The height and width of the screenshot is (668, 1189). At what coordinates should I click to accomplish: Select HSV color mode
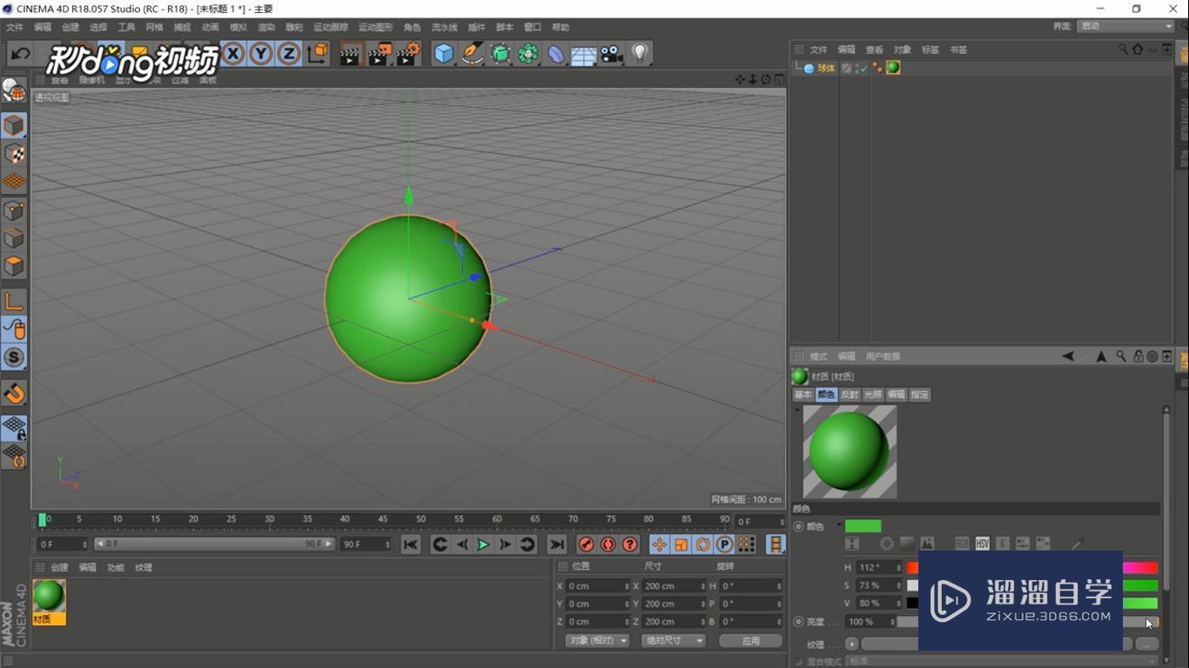click(982, 544)
